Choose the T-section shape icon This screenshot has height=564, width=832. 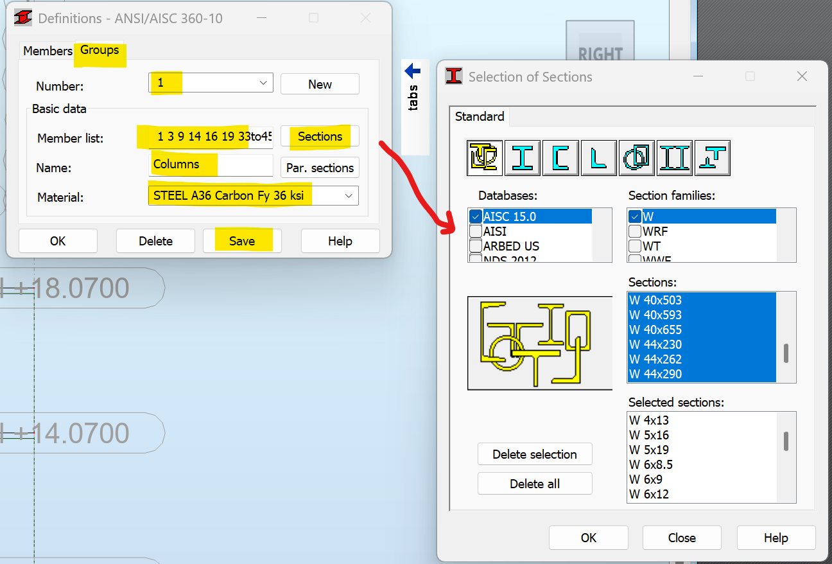(713, 157)
